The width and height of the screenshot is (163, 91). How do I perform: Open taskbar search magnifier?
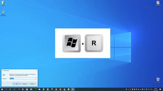6,89
